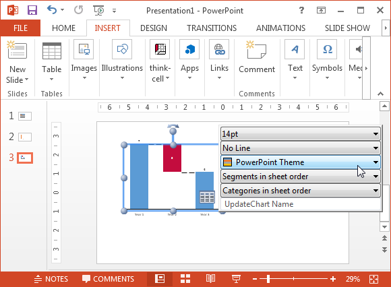Show more ribbon tabs with the tab-row arrow
Screen dimensions: 391x287
pyautogui.click(x=386, y=28)
